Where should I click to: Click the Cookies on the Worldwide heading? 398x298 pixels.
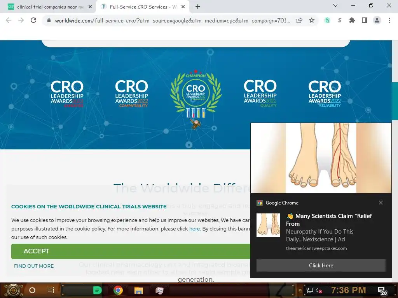(89, 206)
